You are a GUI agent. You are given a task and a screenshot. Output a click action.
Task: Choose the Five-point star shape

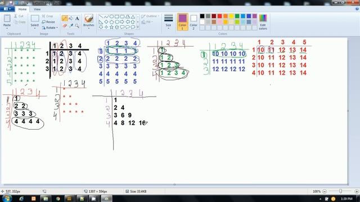(111, 27)
